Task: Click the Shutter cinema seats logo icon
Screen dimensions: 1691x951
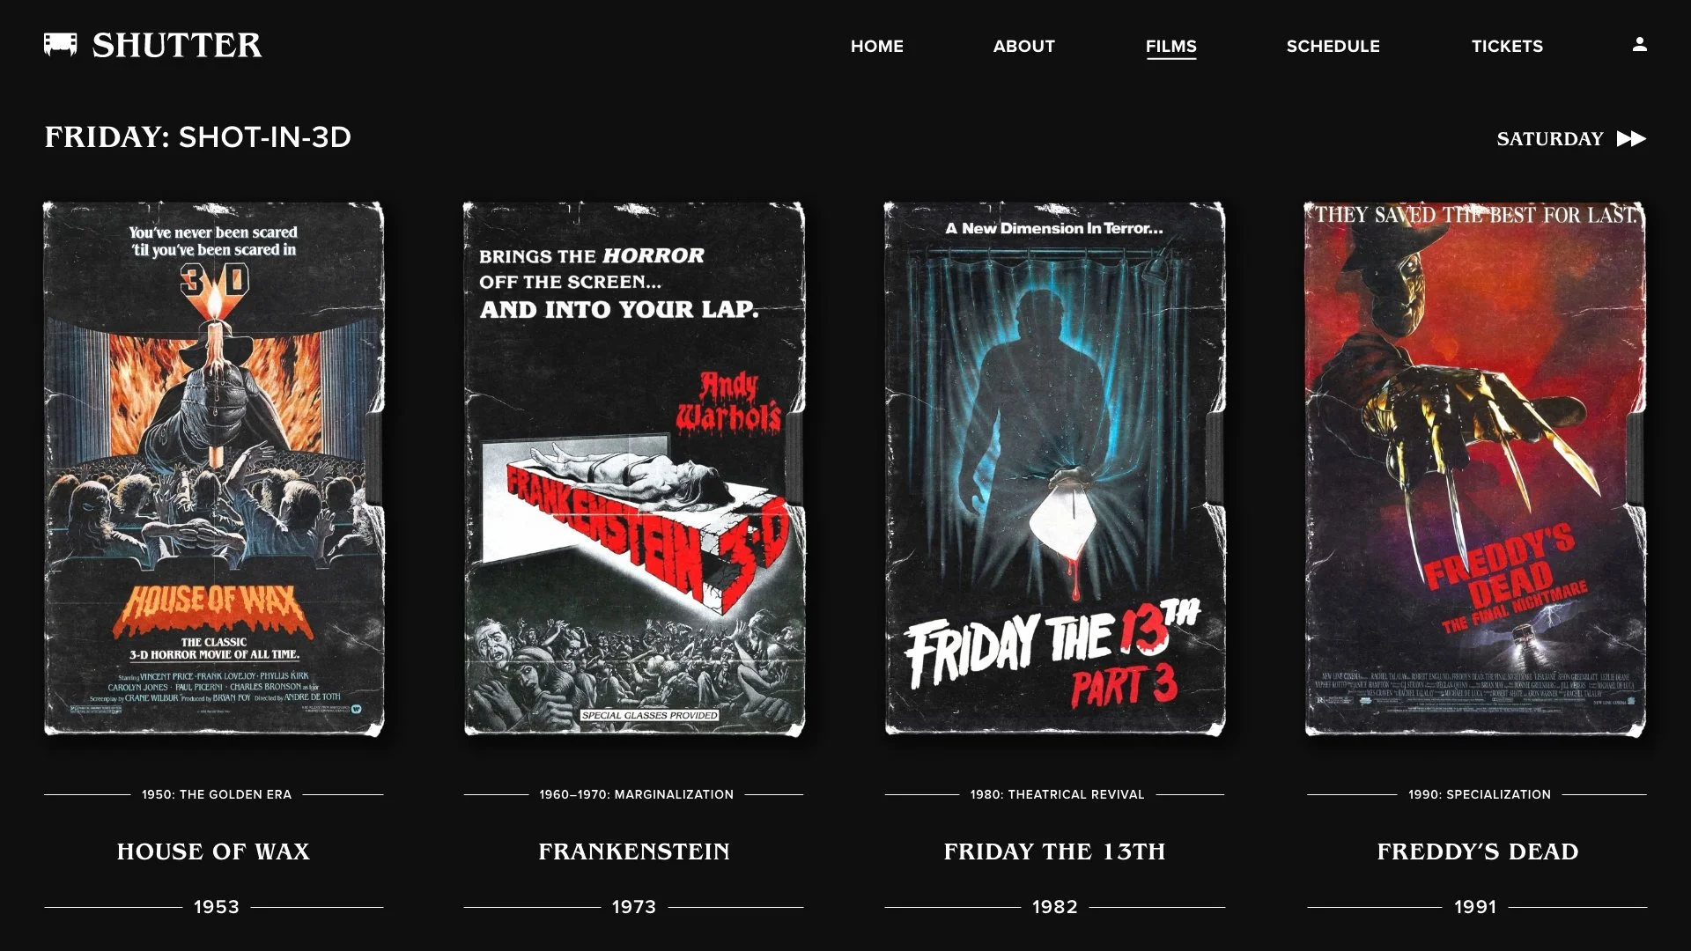Action: (61, 45)
